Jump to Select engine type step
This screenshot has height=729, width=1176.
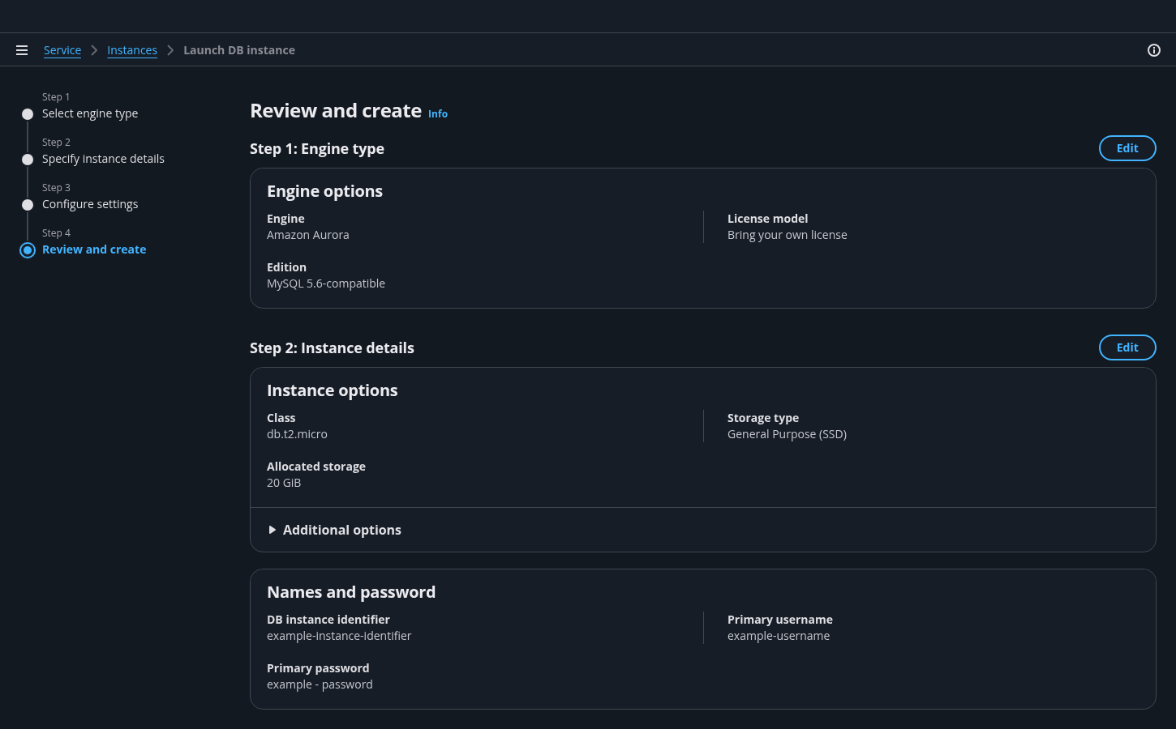click(x=90, y=113)
